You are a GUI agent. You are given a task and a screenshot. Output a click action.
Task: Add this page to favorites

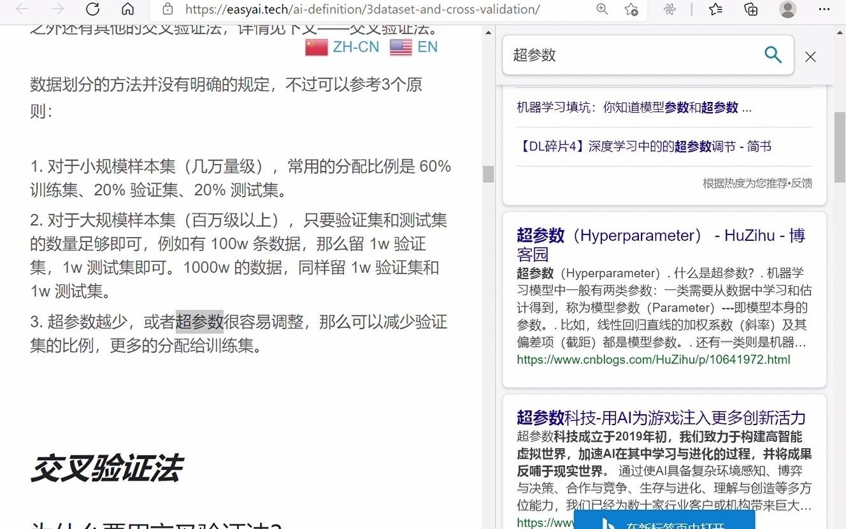point(631,9)
